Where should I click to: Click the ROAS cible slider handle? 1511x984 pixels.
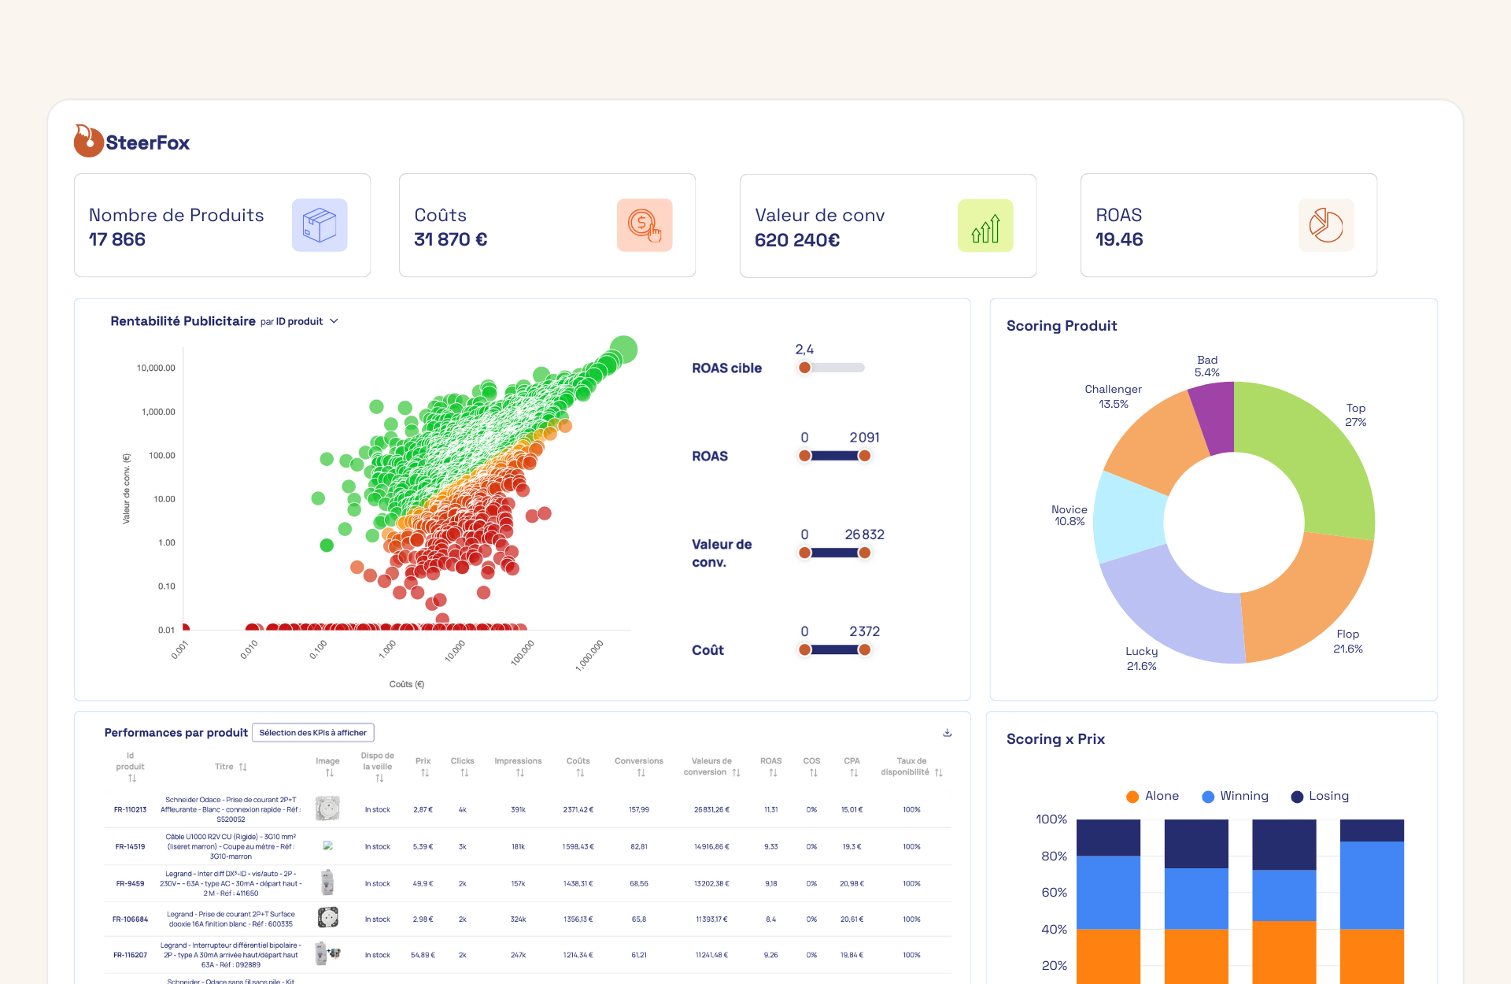[x=804, y=368]
